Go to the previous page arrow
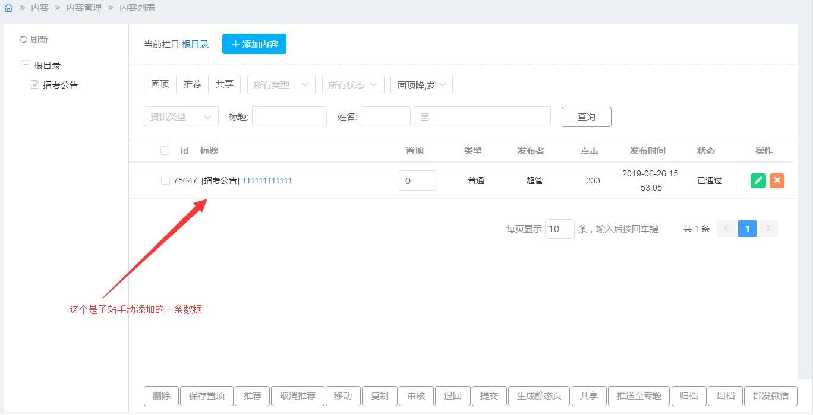This screenshot has height=415, width=813. [x=726, y=229]
